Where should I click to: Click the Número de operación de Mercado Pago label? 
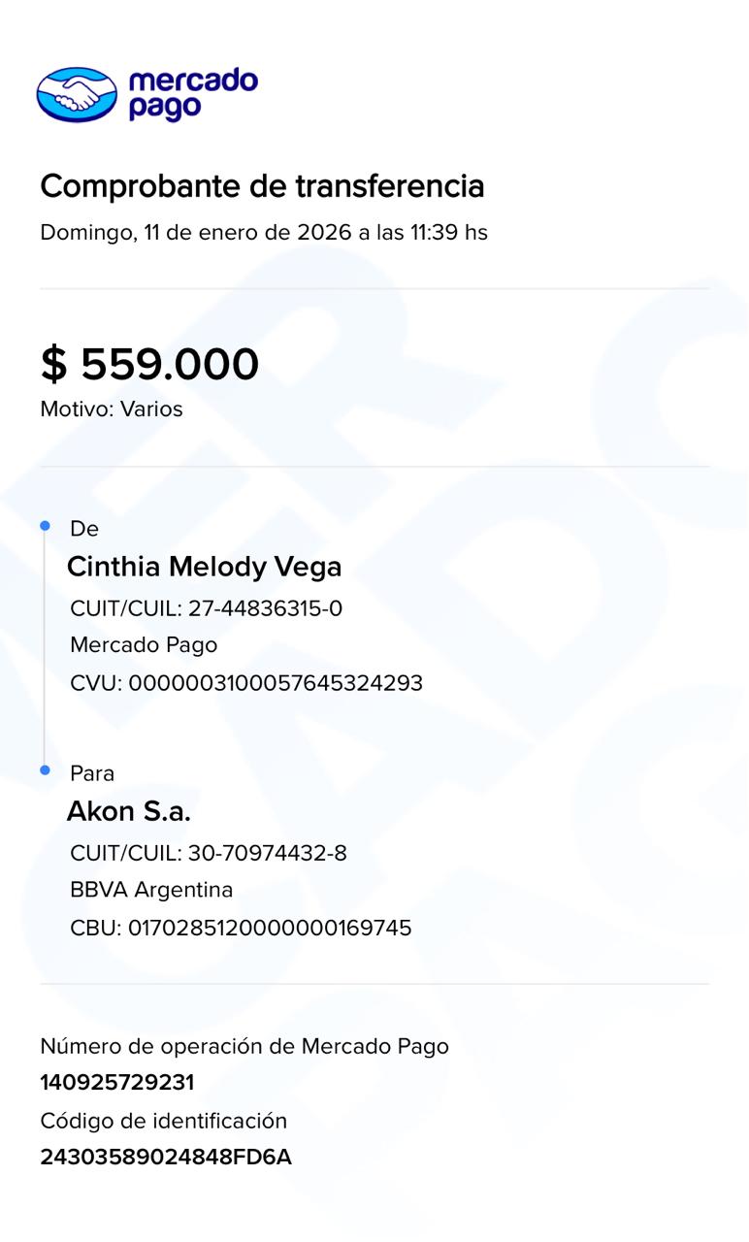(x=244, y=1046)
